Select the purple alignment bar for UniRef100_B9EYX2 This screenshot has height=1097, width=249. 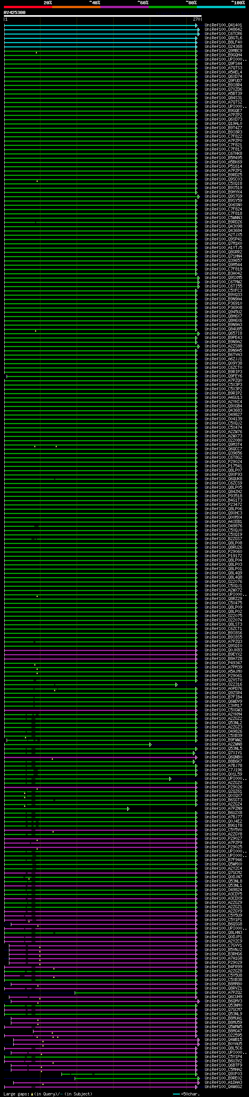(101, 655)
